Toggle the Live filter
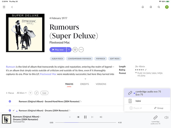 44,93
